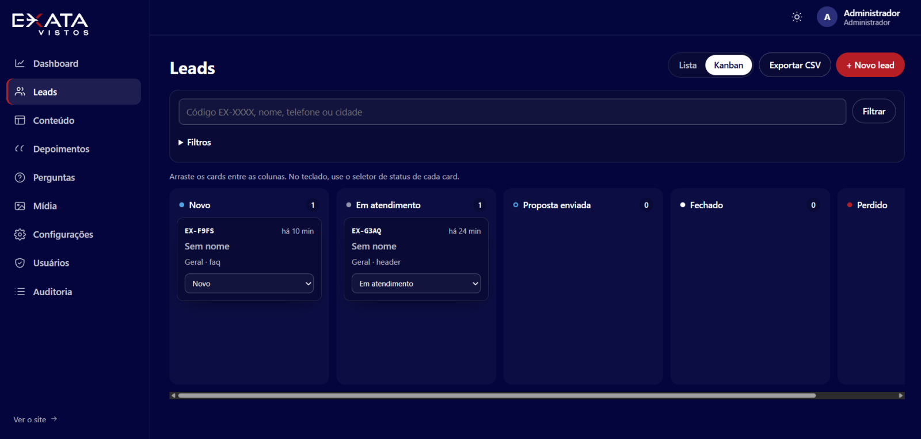Click the Em atendimento column header
Viewport: 921px width, 439px height.
388,205
